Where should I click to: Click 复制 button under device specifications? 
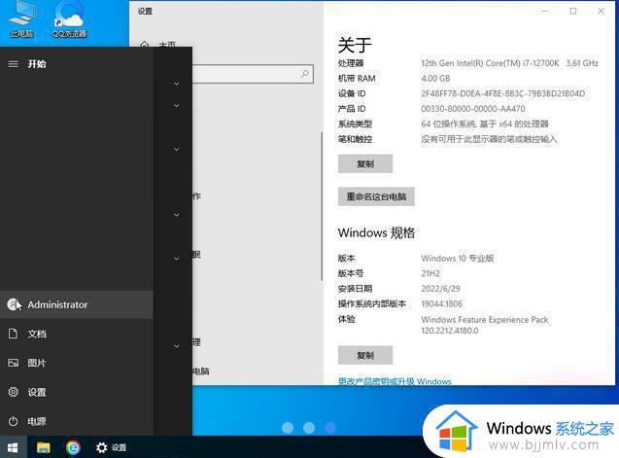pos(364,163)
